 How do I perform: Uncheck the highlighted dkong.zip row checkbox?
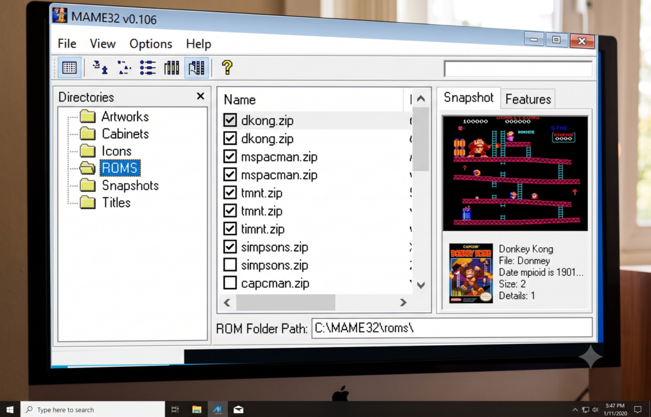230,120
